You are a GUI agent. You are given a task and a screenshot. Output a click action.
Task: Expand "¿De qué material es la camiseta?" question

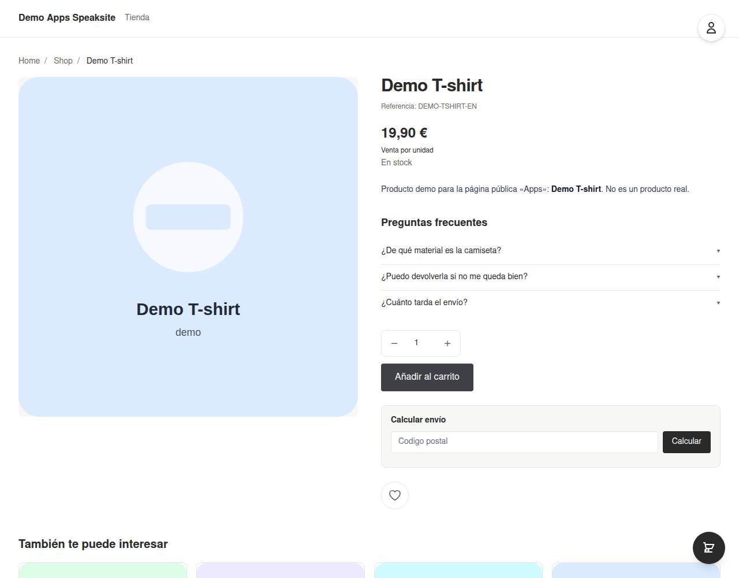551,250
